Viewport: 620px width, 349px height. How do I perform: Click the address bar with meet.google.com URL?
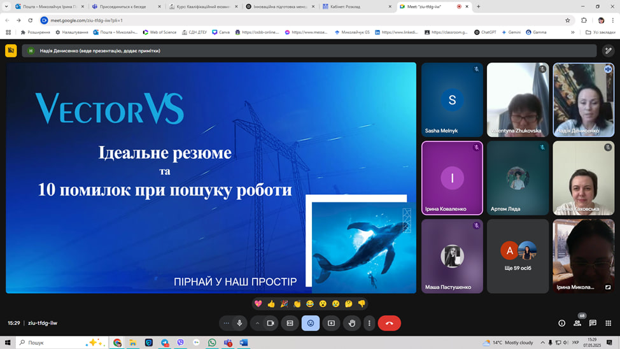click(x=306, y=20)
